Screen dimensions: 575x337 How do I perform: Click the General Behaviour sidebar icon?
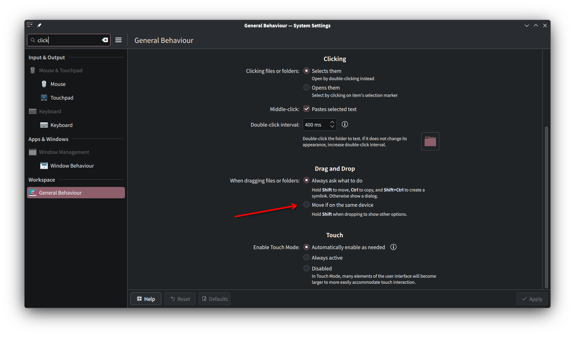(x=33, y=193)
